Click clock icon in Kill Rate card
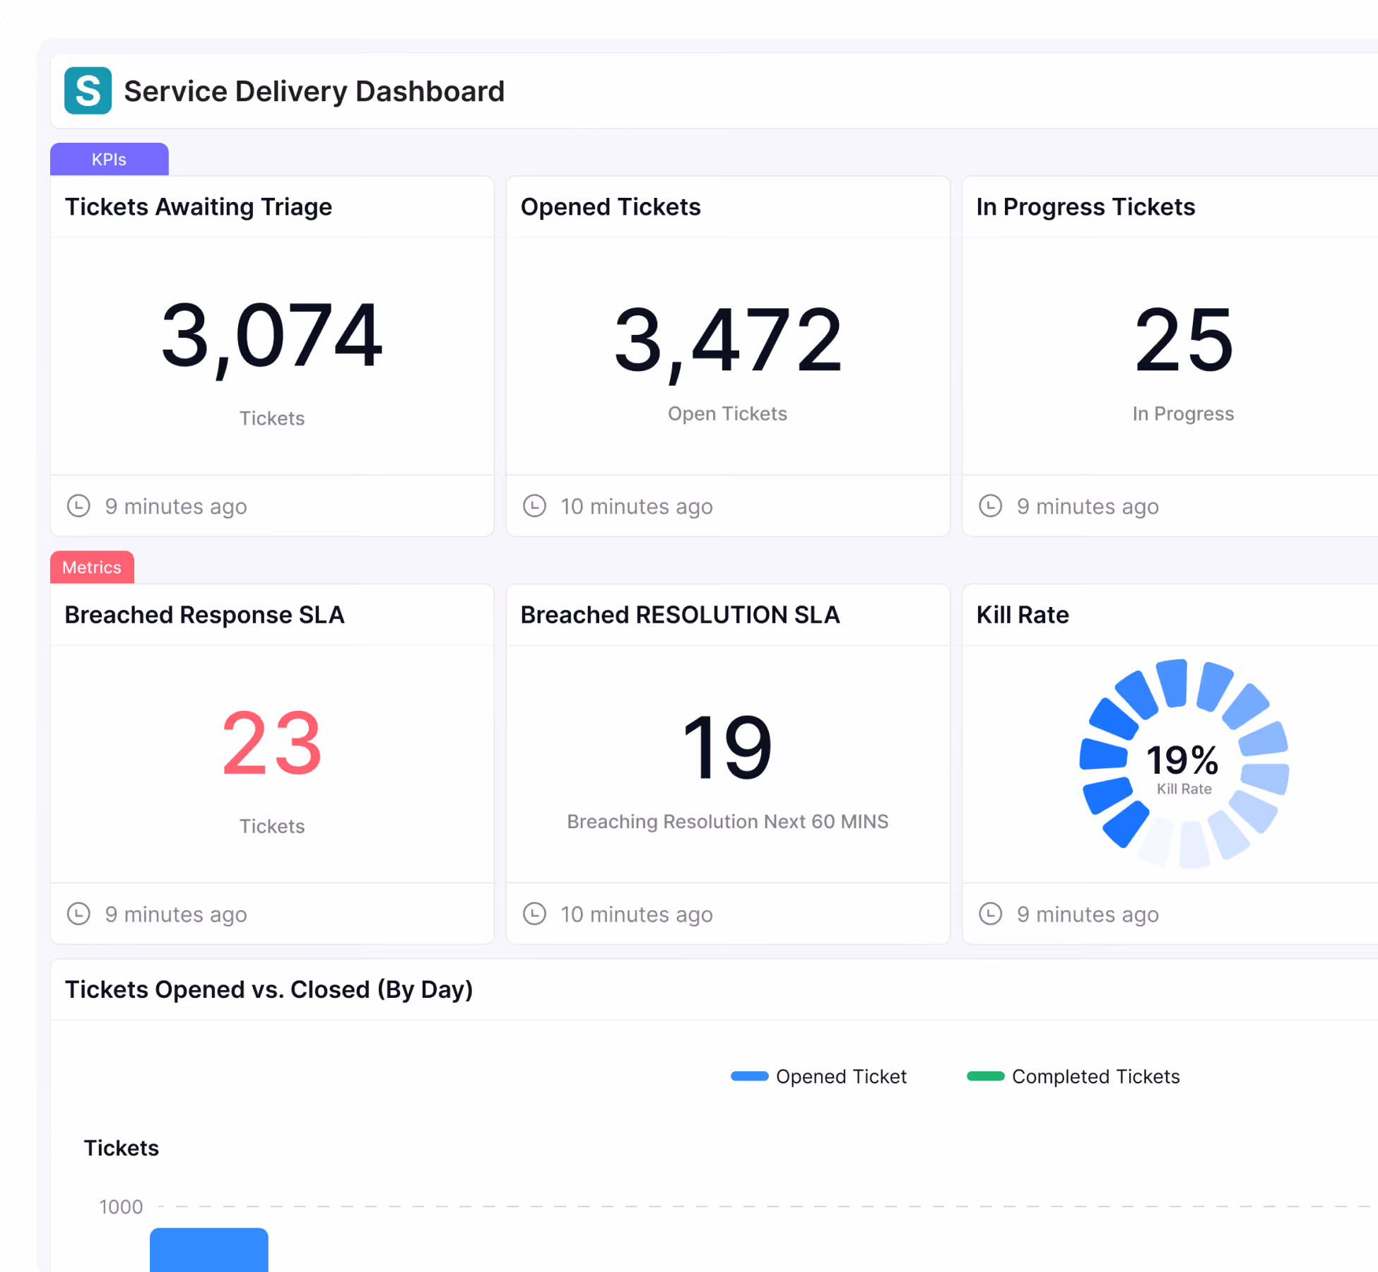1378x1272 pixels. (990, 914)
